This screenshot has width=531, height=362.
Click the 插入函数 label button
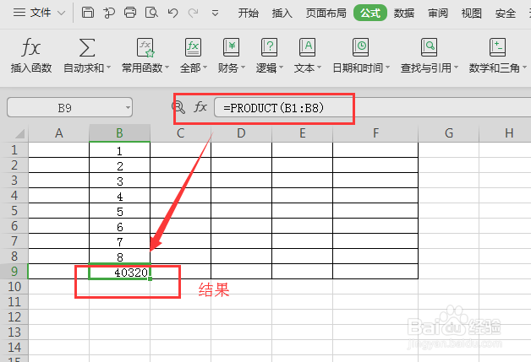(30, 68)
